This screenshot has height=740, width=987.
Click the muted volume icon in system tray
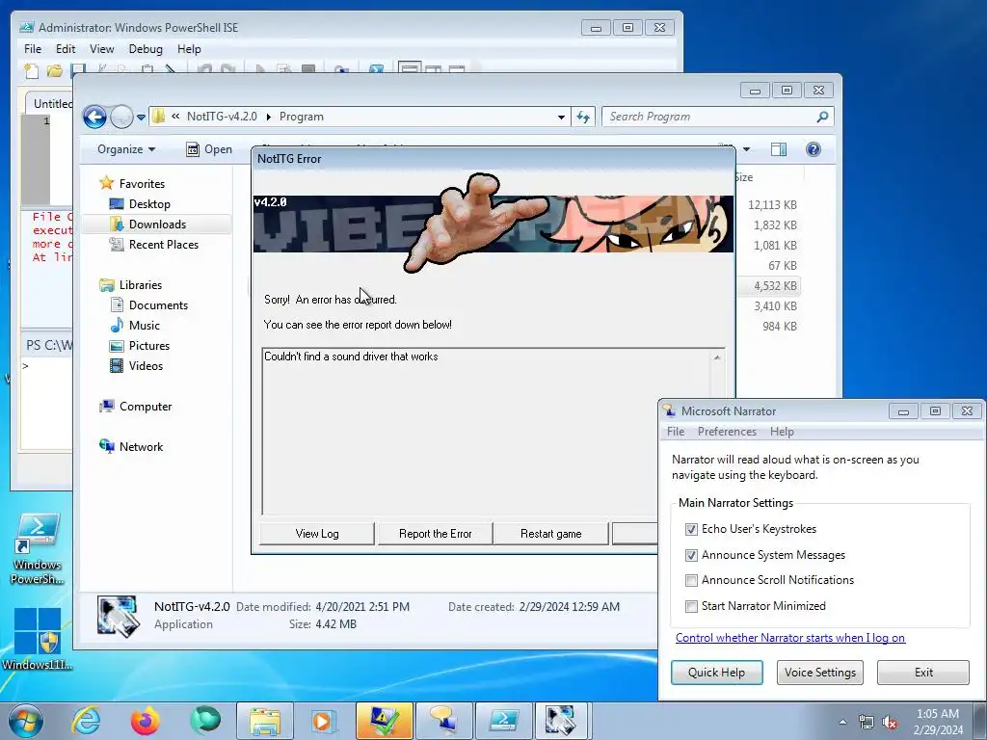tap(890, 723)
